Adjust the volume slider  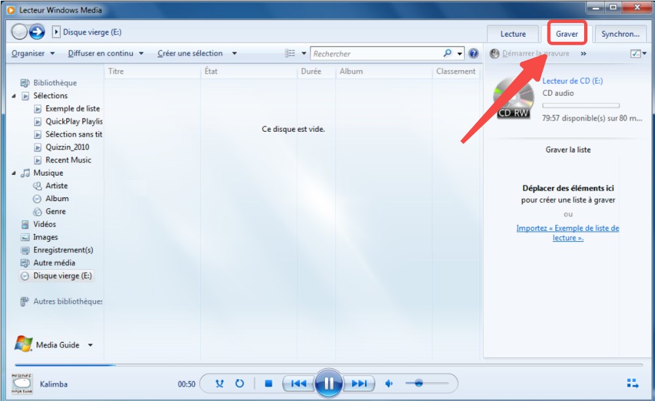tap(427, 383)
